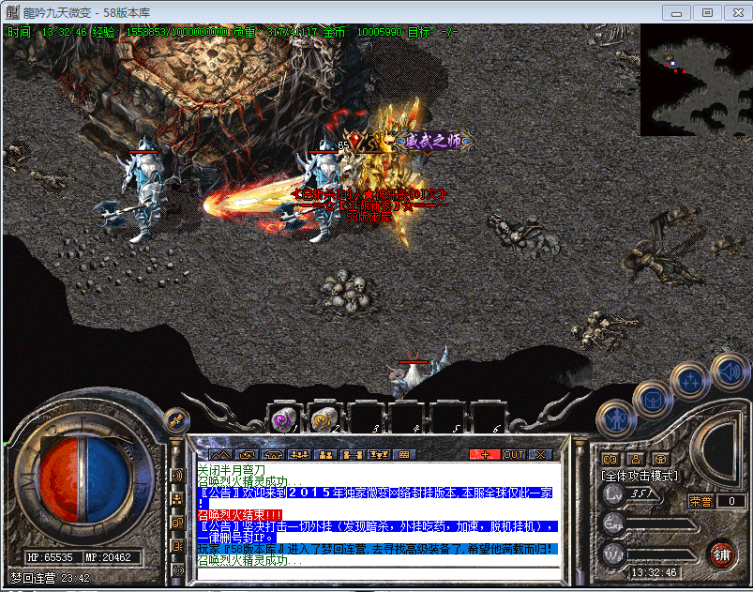This screenshot has height=592, width=753.
Task: Select empty belt slot 3
Action: [x=365, y=419]
